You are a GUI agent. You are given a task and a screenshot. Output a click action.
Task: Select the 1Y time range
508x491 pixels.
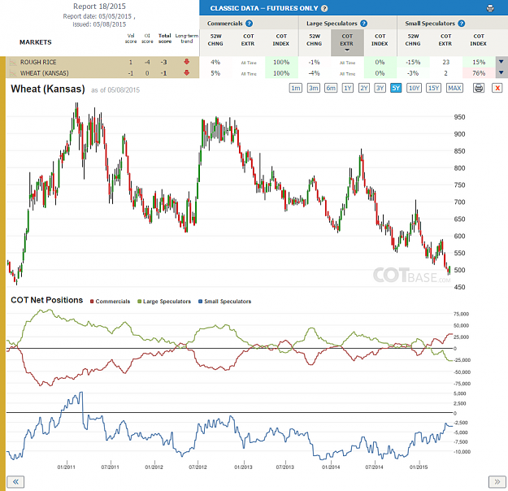pos(348,88)
